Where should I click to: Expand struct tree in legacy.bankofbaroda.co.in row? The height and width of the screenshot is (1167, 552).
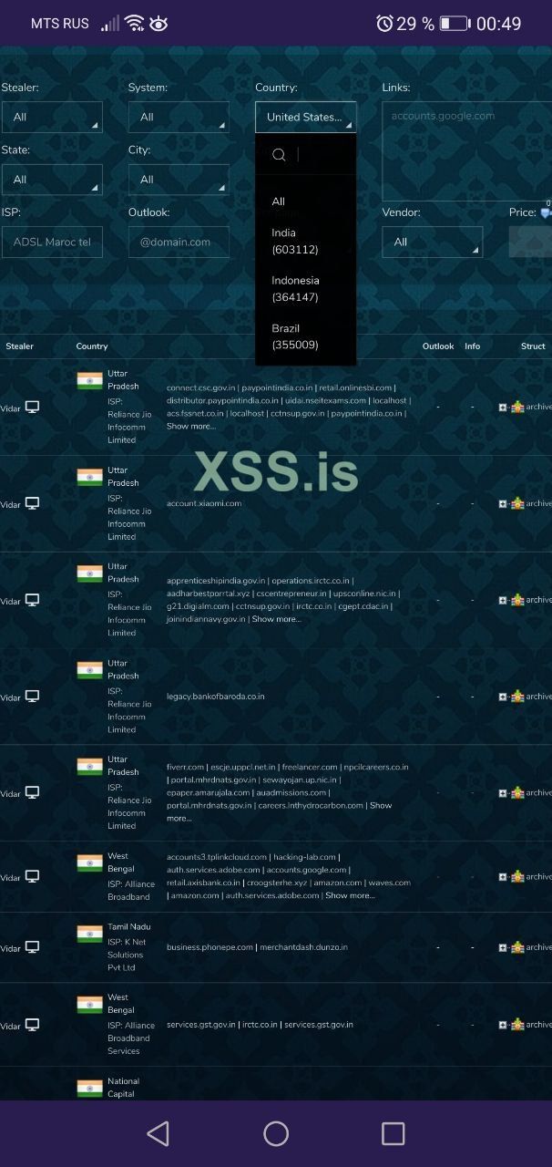(503, 697)
